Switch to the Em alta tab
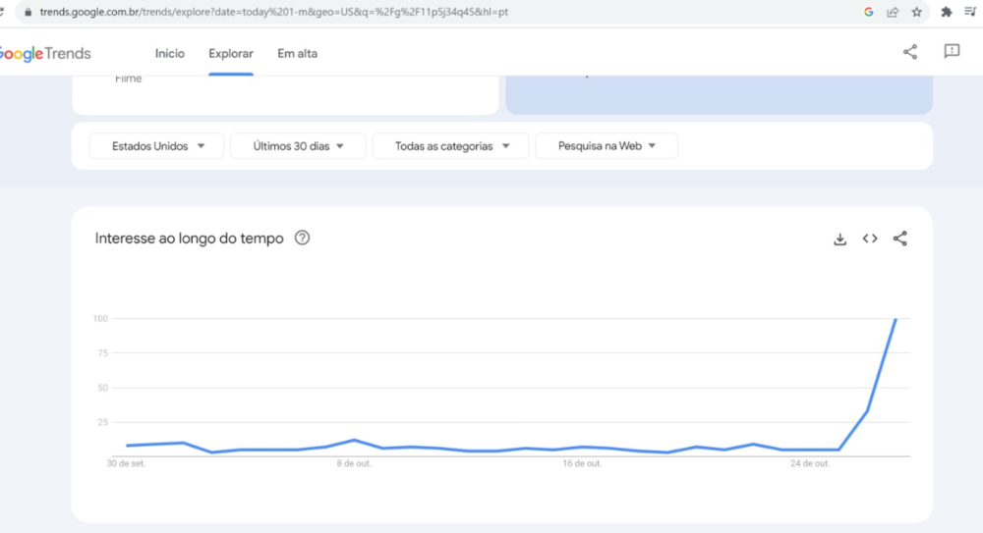Screen dimensions: 983x533 (x=297, y=53)
